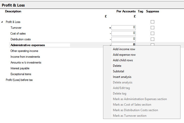
Task: Click the Per Accounts column header
Action: tap(126, 11)
